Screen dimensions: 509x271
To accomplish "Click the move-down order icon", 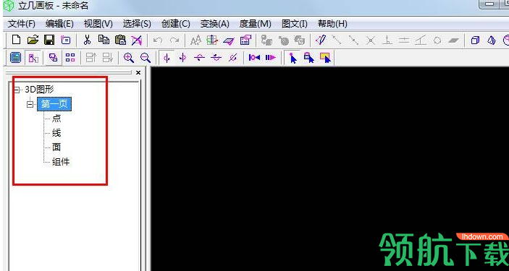I will (107, 58).
